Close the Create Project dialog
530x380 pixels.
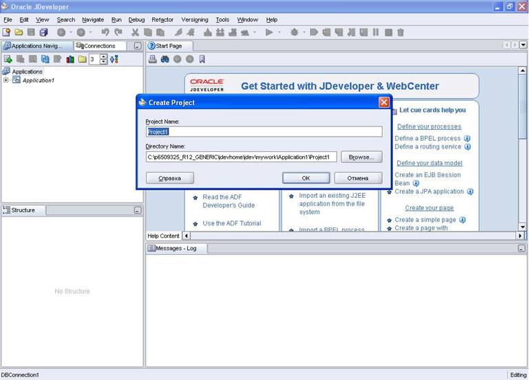click(384, 102)
